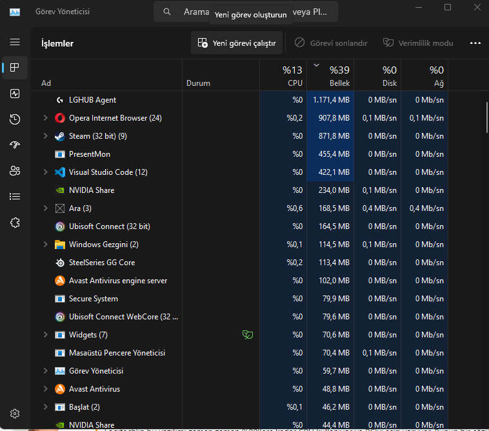Open the three-dots more options menu
489x431 pixels.
(x=475, y=43)
